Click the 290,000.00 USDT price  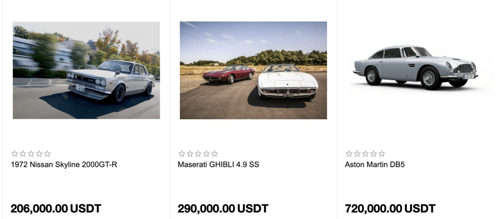point(223,209)
